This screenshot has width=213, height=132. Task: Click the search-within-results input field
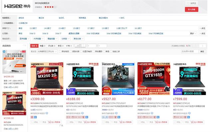pyautogui.click(x=190, y=51)
